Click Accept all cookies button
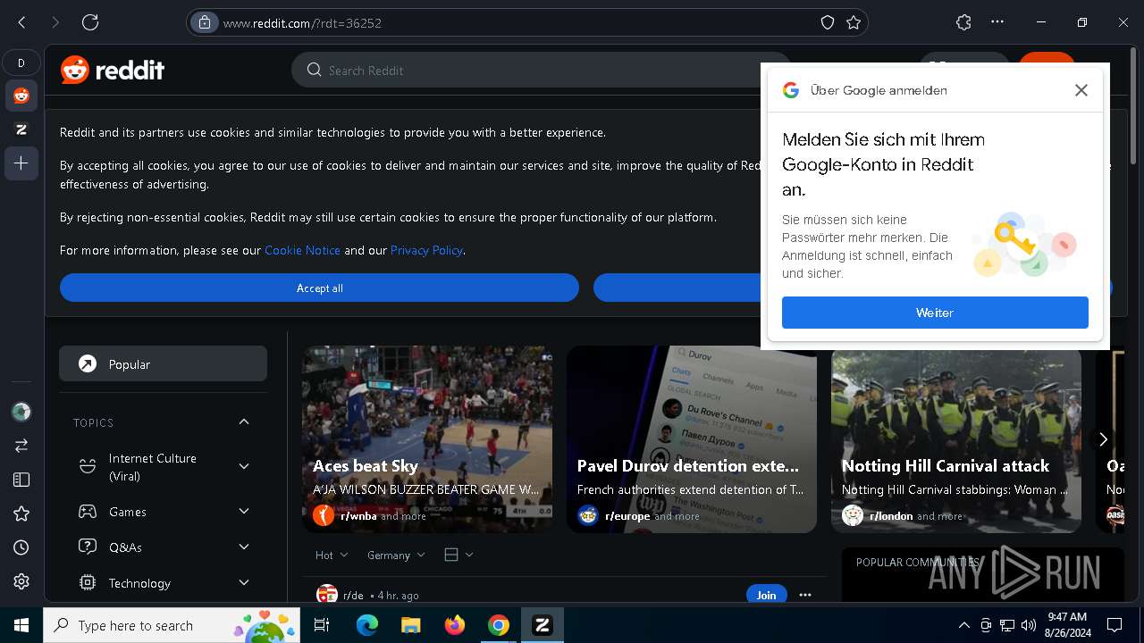Screen dimensions: 1144x643 coord(319,288)
